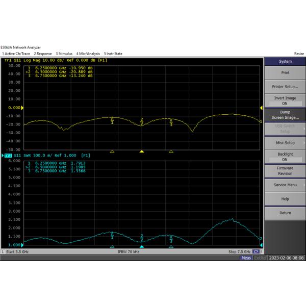
Task: Open the Mkr/Analysis menu
Action: pos(88,54)
